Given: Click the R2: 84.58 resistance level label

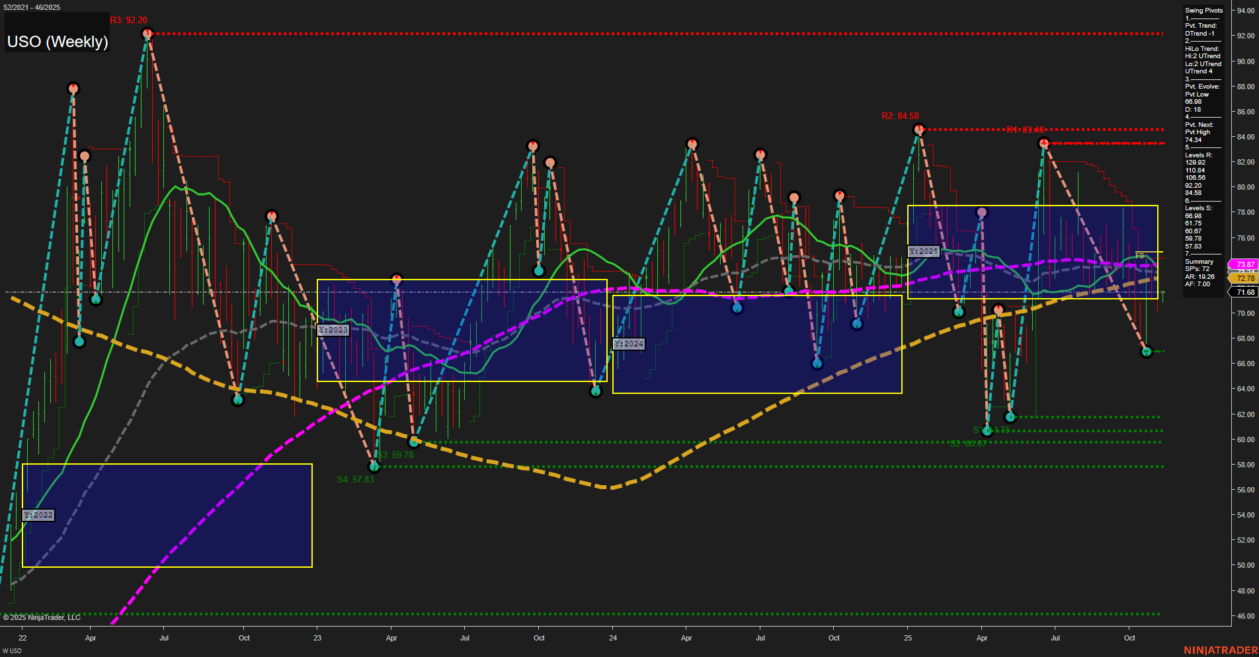Looking at the screenshot, I should (899, 115).
